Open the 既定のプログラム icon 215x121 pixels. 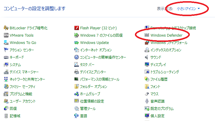[147, 108]
